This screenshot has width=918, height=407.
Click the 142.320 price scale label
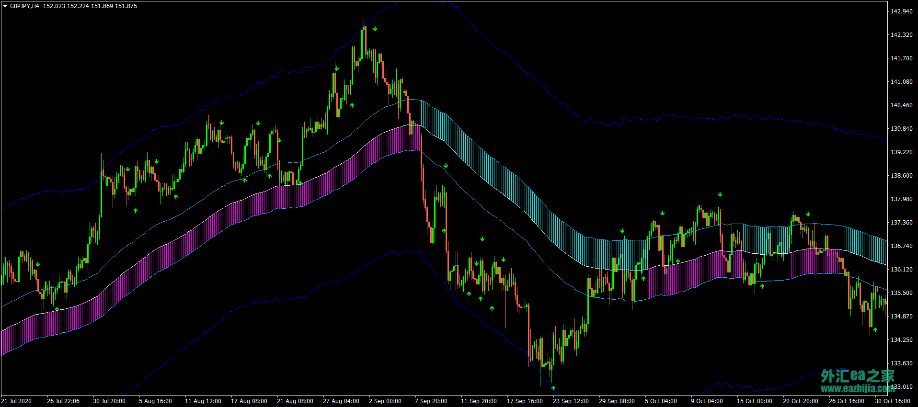[x=901, y=34]
